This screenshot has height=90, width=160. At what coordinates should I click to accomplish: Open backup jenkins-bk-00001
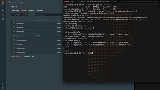click(x=20, y=48)
